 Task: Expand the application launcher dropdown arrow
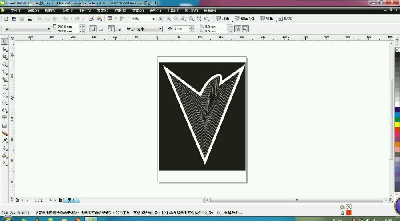pos(116,19)
